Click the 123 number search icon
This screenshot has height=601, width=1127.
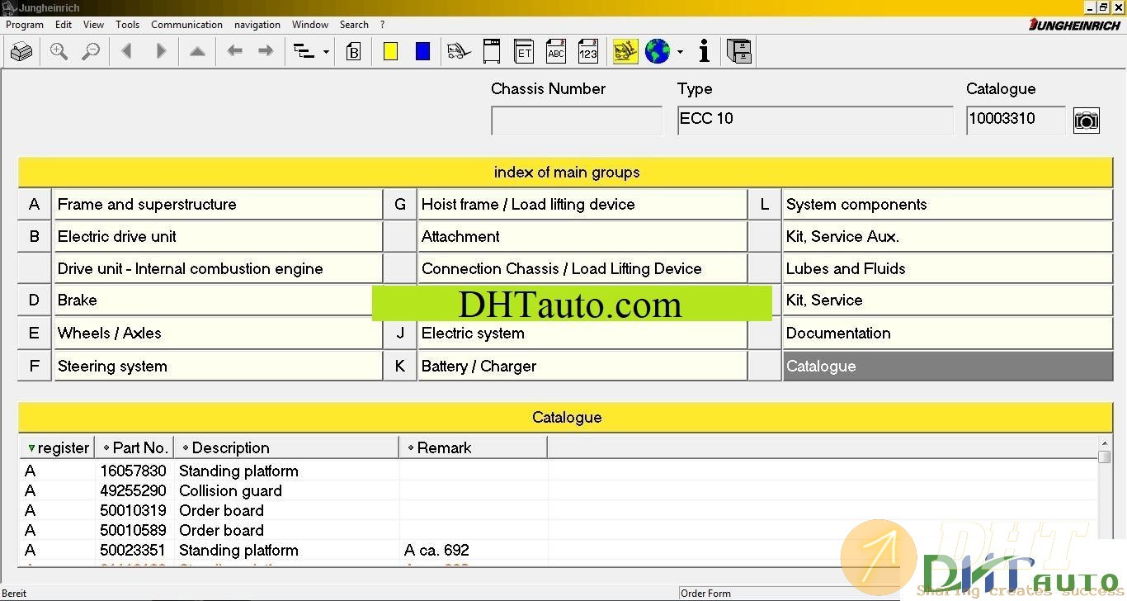(x=587, y=51)
